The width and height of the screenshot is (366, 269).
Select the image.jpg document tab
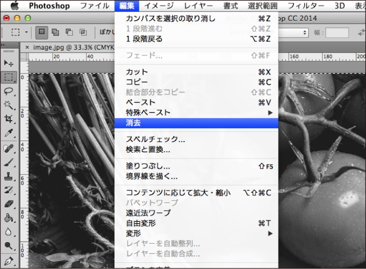click(73, 48)
